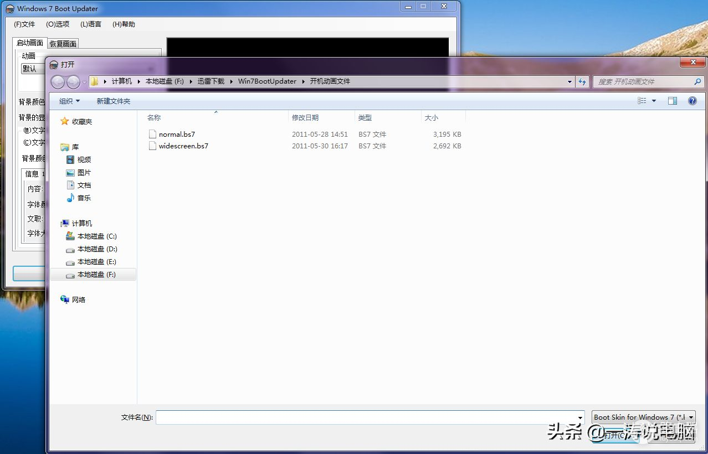Switch to the 恢复画面 tab

63,44
